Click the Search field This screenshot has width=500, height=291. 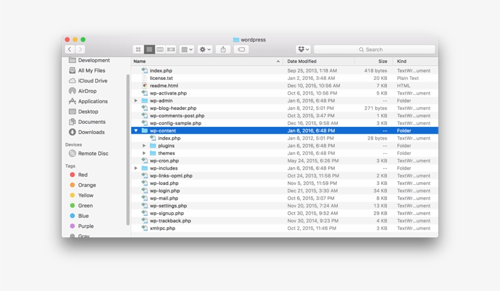click(x=374, y=49)
